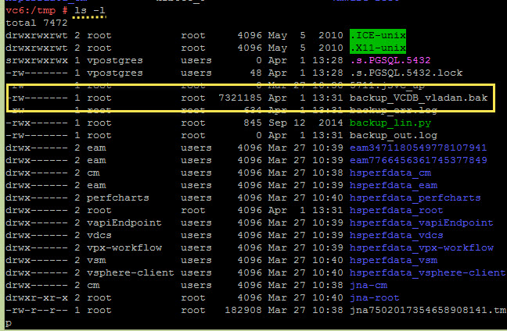Select the .s.PGSQL.5432.lock file name

click(x=406, y=73)
